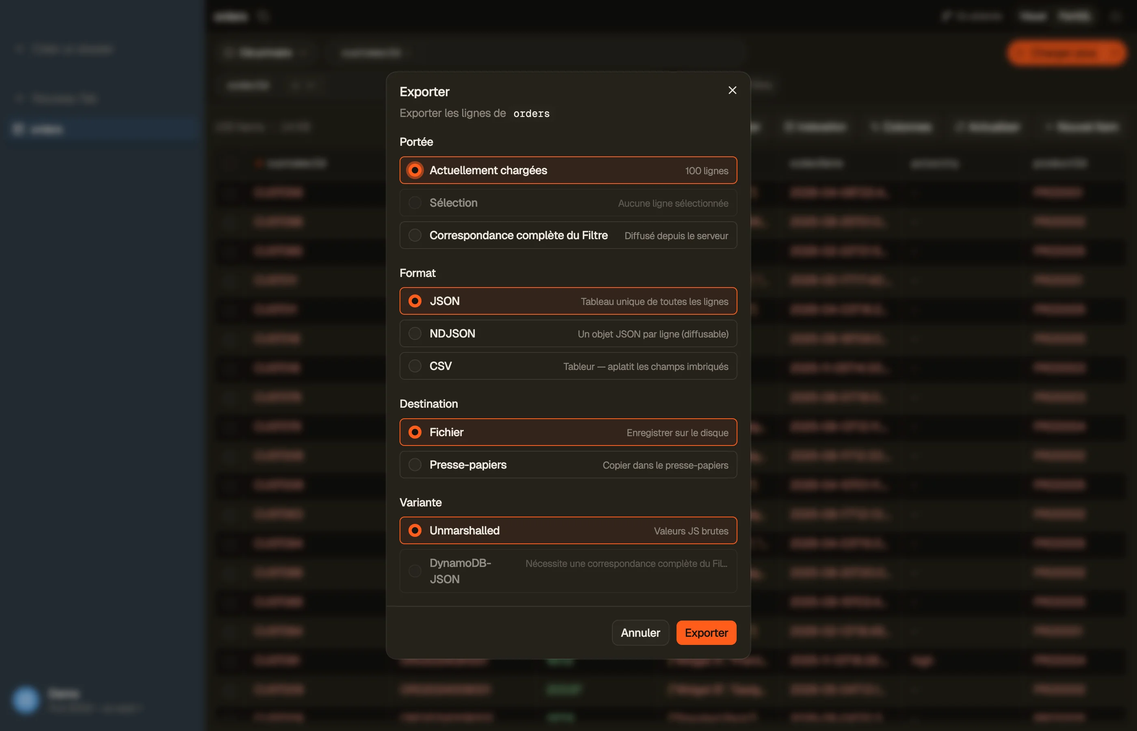
Task: Select the Actuellement chargées scope option
Action: (568, 170)
